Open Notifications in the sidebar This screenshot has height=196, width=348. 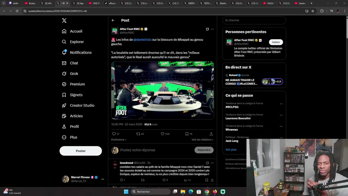click(x=77, y=53)
